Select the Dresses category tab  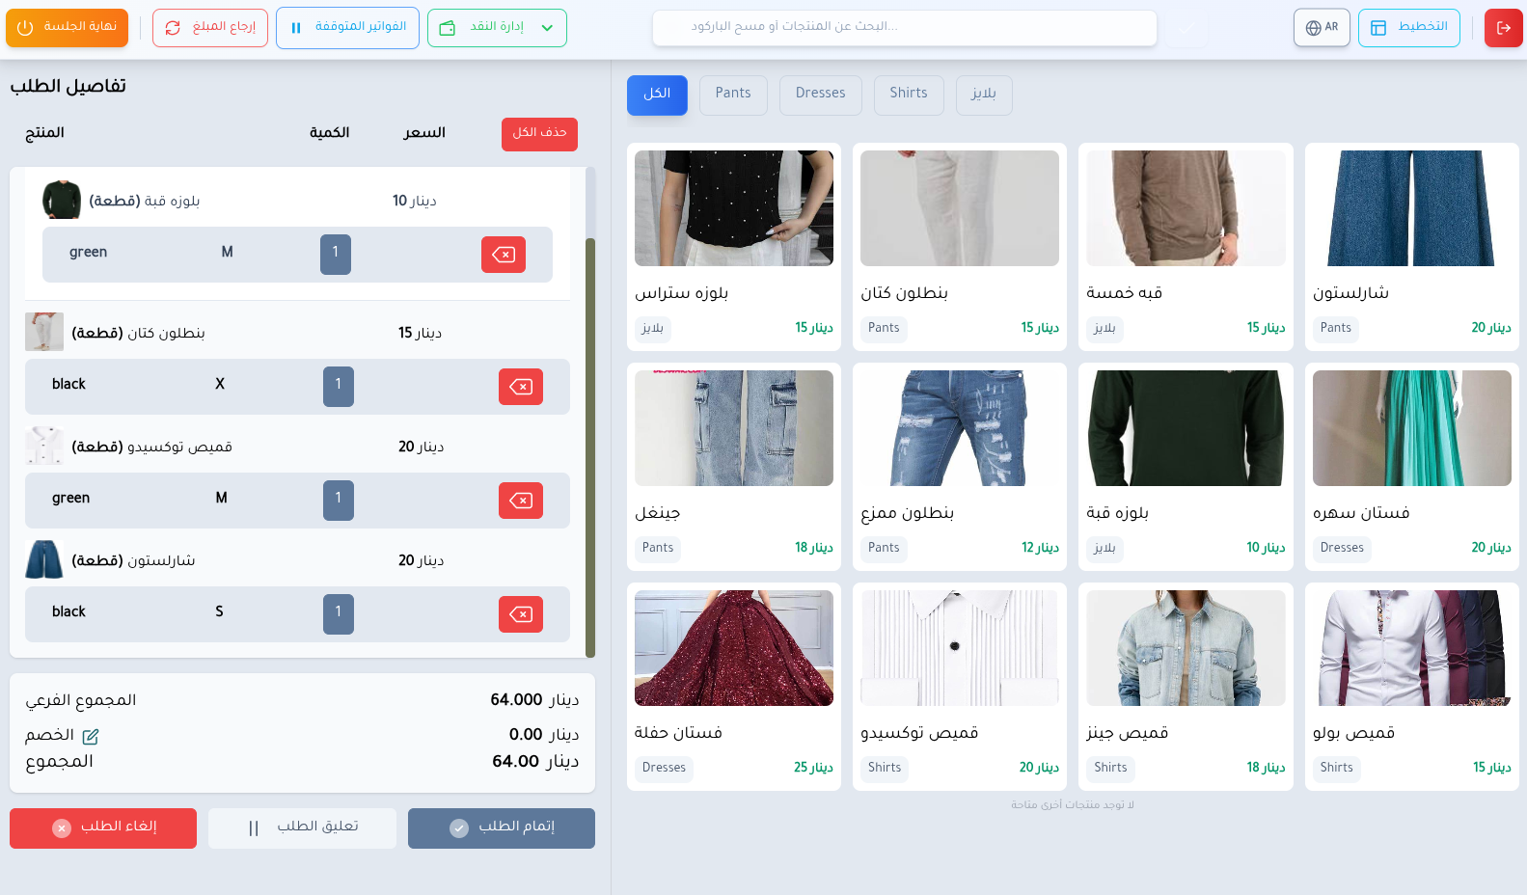(x=820, y=94)
